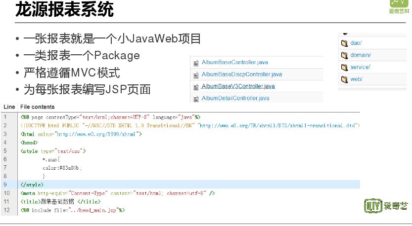Click the file icon beside AlbumBaseDiscpController.java
Screen dimensions: 412x226
pos(196,75)
